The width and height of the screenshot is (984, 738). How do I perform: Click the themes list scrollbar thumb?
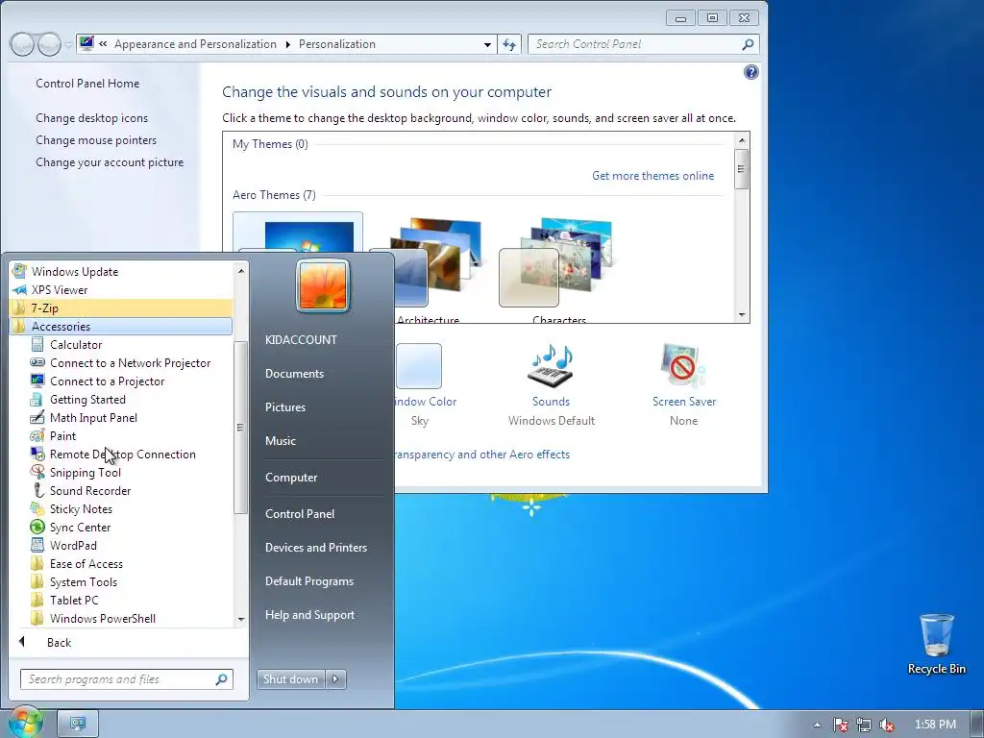741,169
